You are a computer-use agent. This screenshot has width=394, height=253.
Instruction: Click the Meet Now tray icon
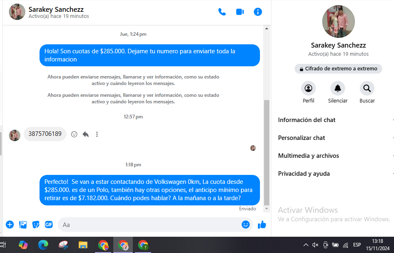click(326, 245)
